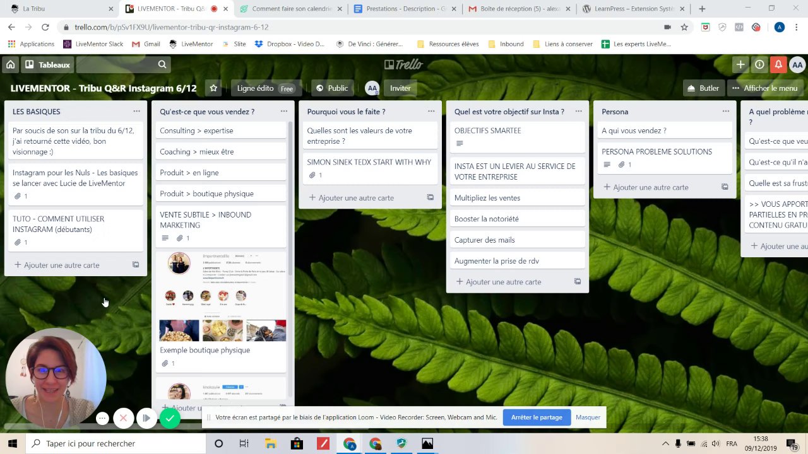Open the Trello home icon
The height and width of the screenshot is (454, 808).
tap(10, 64)
